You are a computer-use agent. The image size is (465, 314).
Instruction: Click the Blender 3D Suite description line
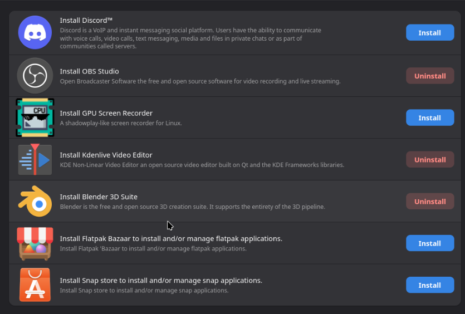(x=192, y=207)
